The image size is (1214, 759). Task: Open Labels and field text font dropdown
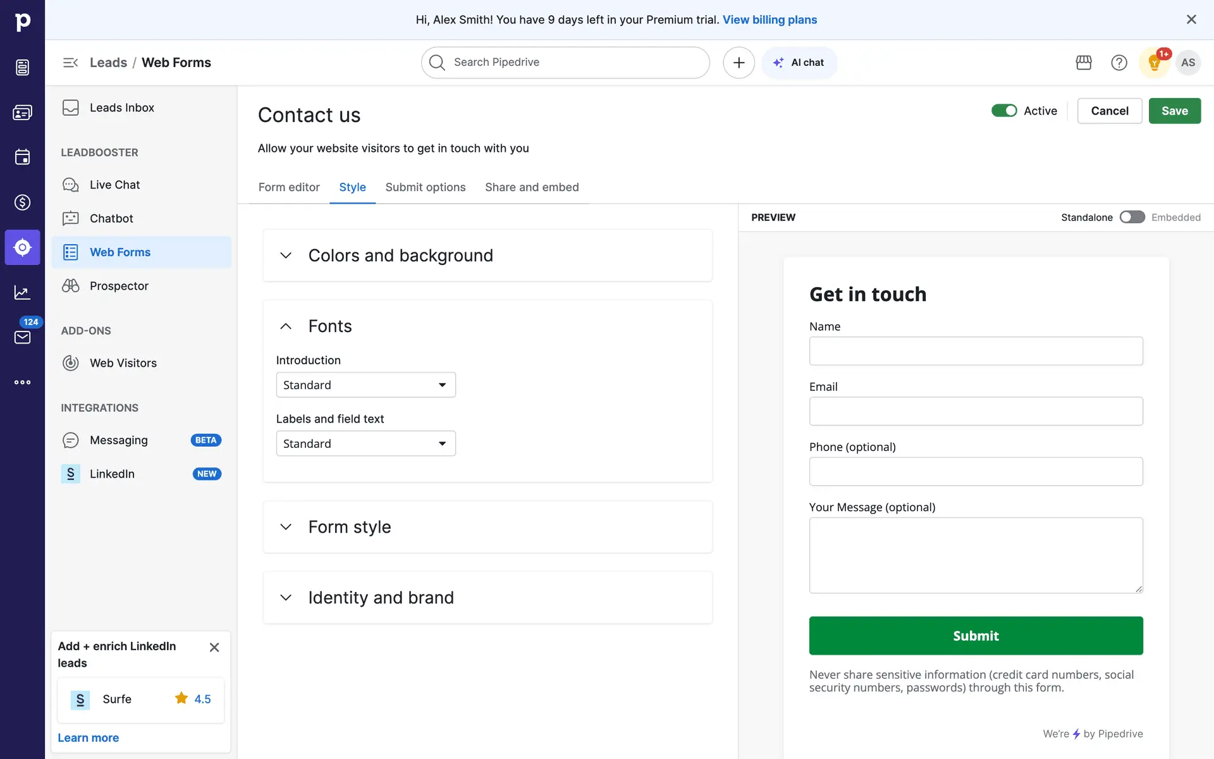[x=365, y=443]
